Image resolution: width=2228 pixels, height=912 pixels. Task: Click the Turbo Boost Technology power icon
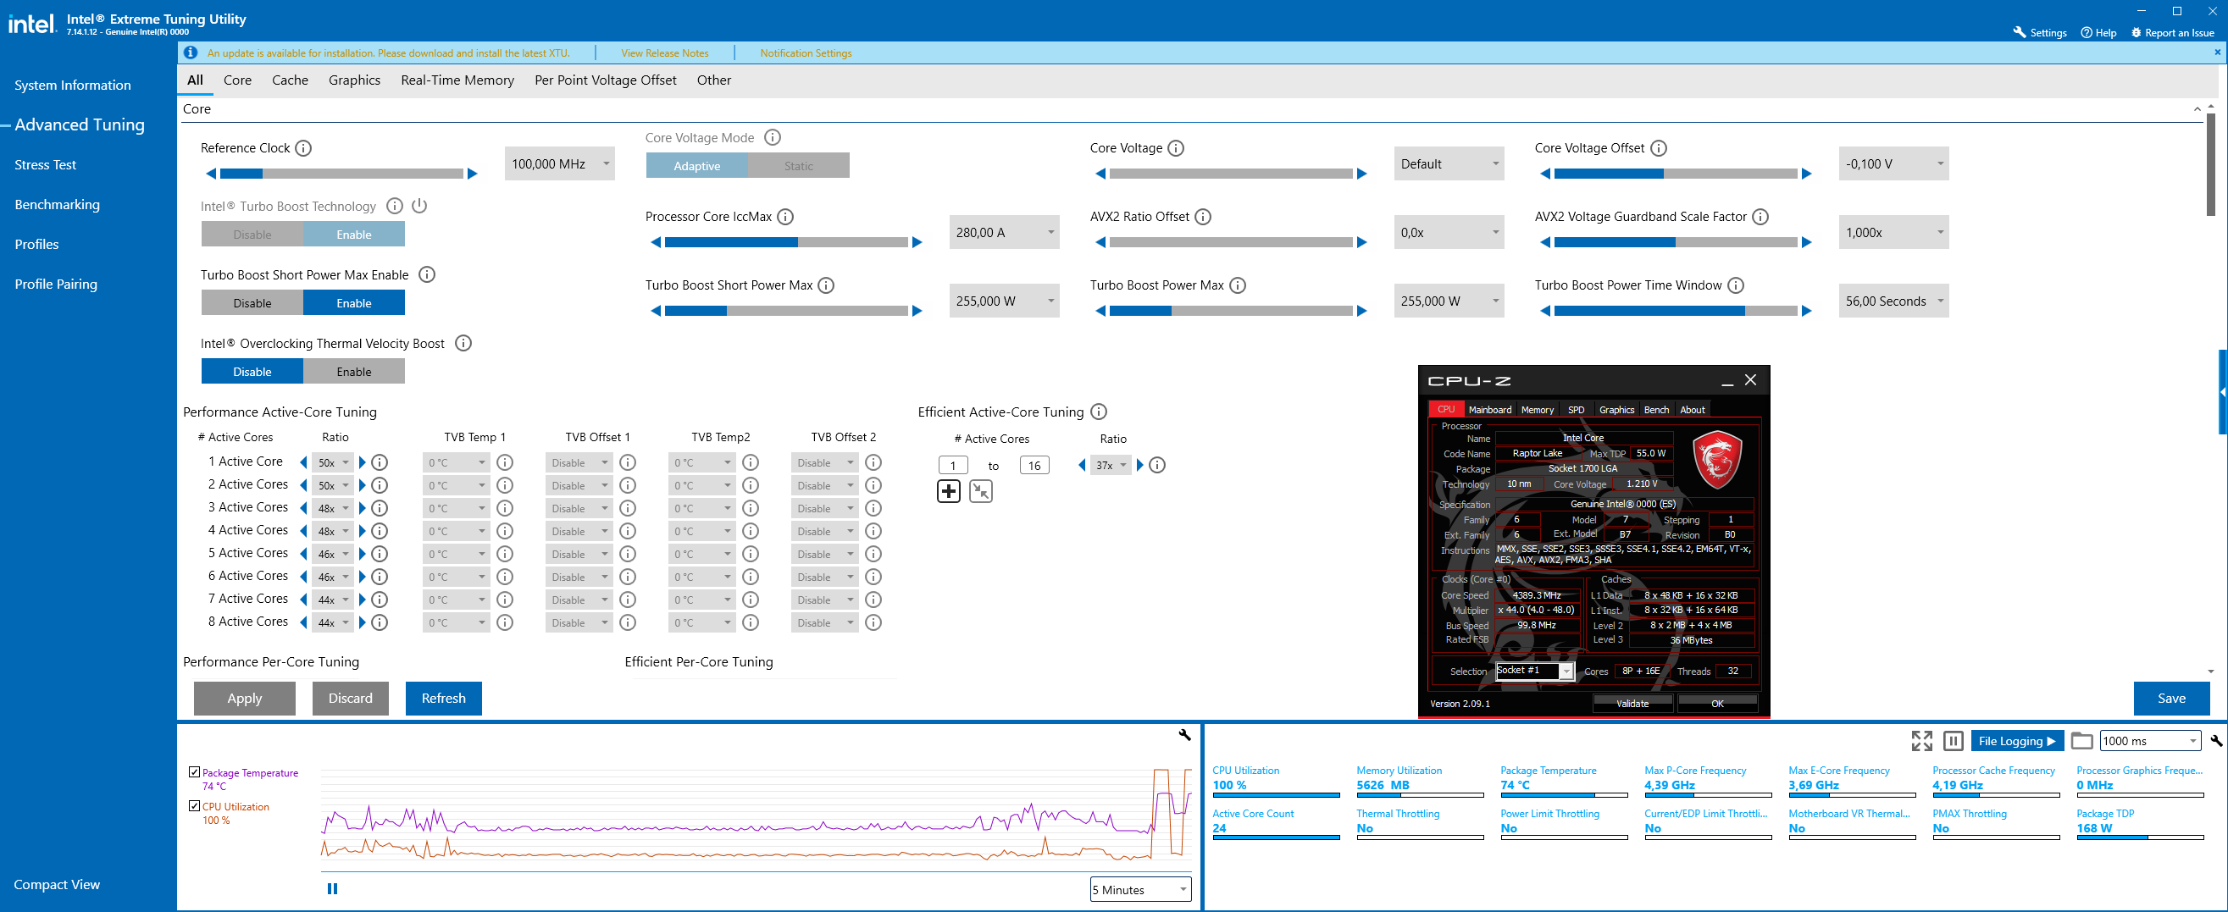[x=419, y=206]
